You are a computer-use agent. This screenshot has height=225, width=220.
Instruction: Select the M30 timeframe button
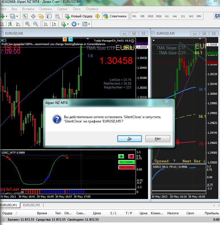(x=159, y=16)
